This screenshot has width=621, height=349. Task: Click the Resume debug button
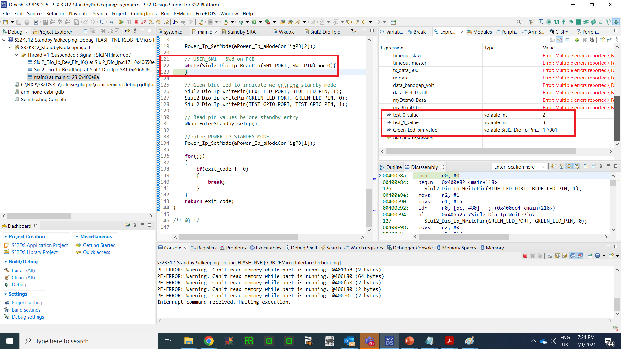pyautogui.click(x=121, y=22)
